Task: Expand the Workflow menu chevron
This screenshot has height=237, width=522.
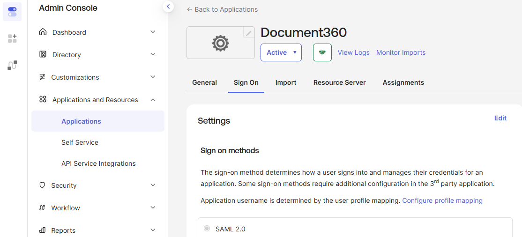Action: [153, 207]
